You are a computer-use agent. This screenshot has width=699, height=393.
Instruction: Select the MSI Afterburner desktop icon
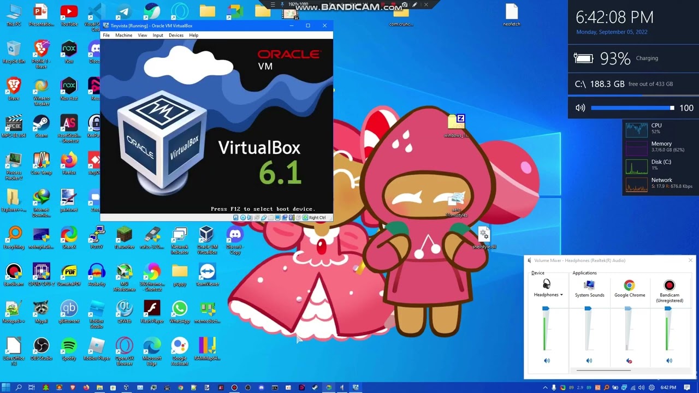click(124, 277)
